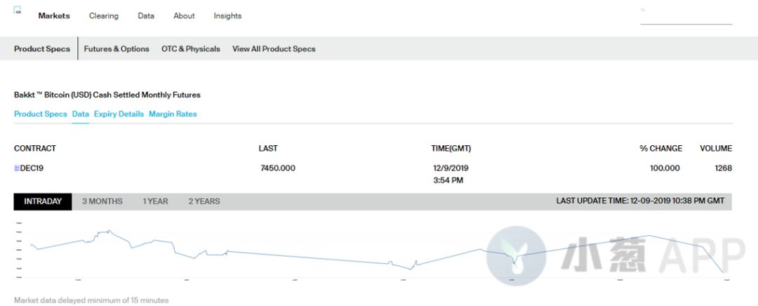Open the Insights menu
758x306 pixels.
tap(227, 16)
